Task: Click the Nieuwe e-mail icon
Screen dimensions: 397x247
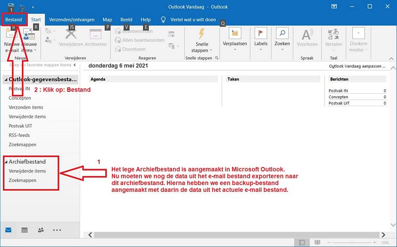Action: (x=11, y=34)
